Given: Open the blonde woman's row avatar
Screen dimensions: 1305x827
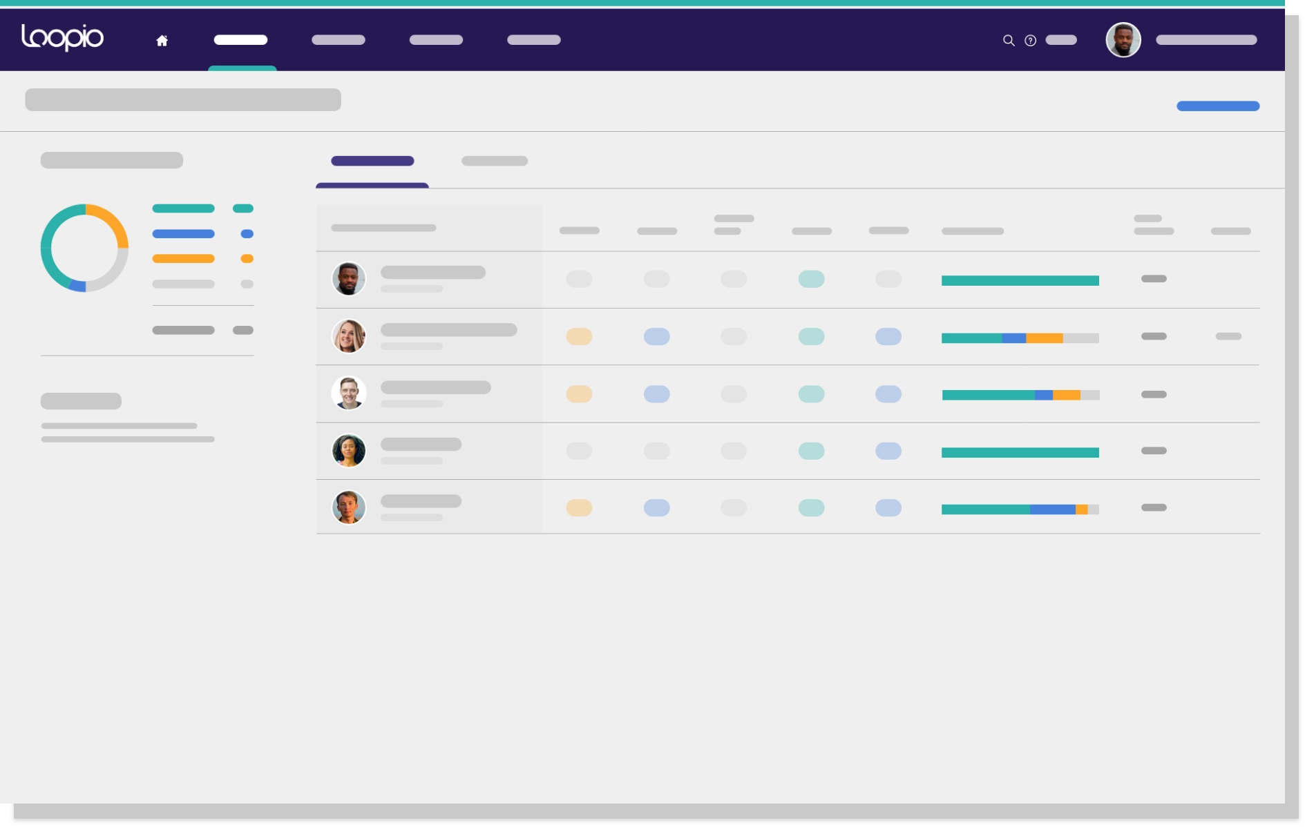Looking at the screenshot, I should 349,336.
